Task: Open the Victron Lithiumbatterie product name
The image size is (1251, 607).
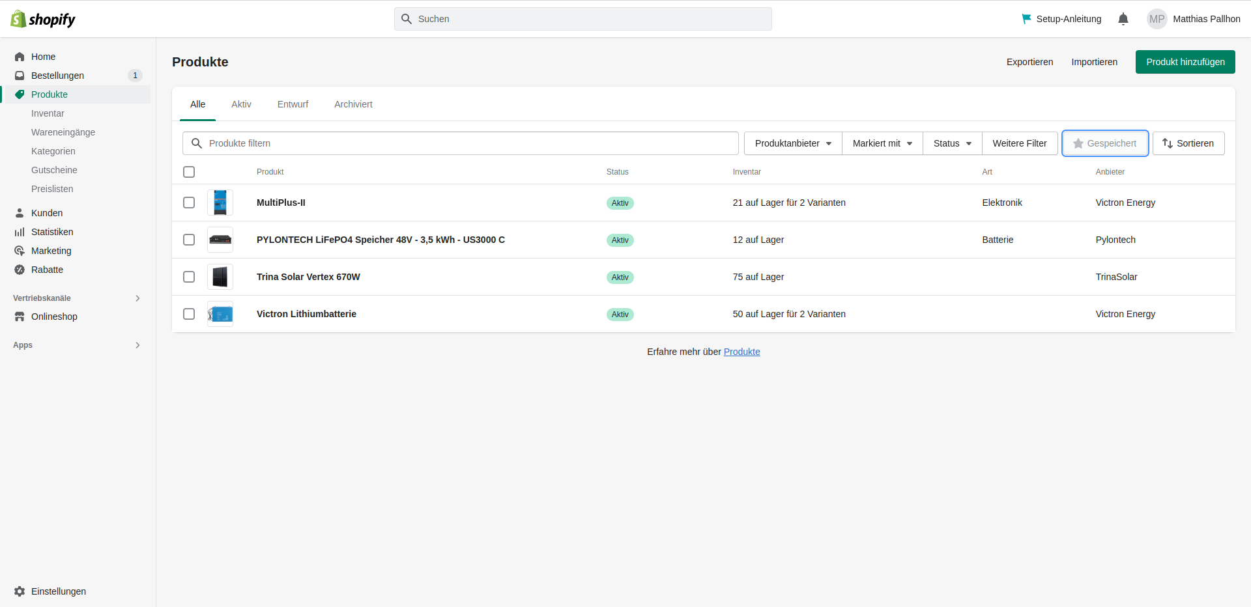Action: pyautogui.click(x=306, y=314)
